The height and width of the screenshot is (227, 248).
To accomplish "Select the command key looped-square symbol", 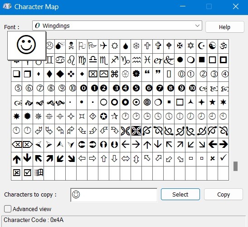I will (115, 74).
